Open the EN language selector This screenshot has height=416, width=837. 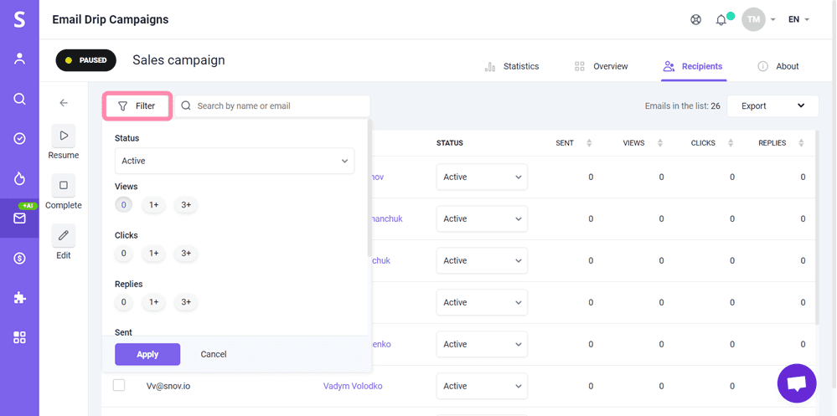(x=798, y=20)
